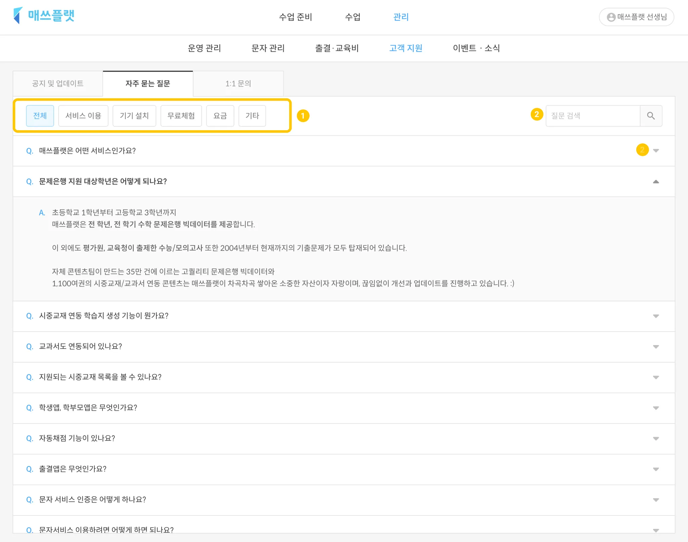This screenshot has width=688, height=542.
Task: Select the 서비스 이용 category filter
Action: click(x=83, y=116)
